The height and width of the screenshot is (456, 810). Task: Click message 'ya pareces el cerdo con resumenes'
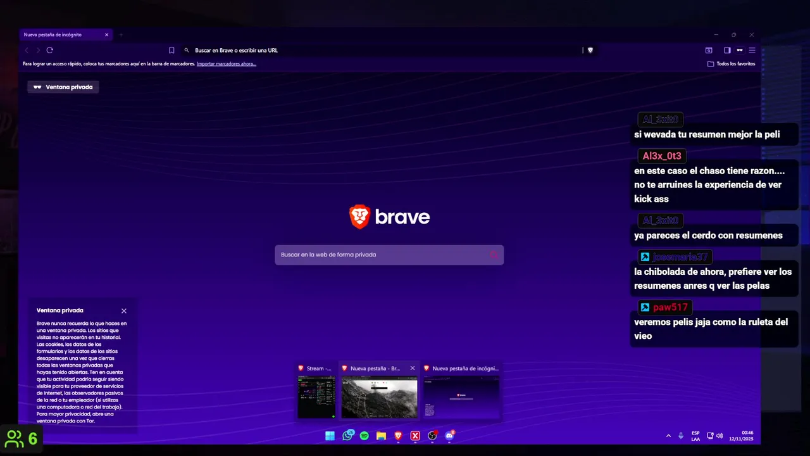click(708, 236)
